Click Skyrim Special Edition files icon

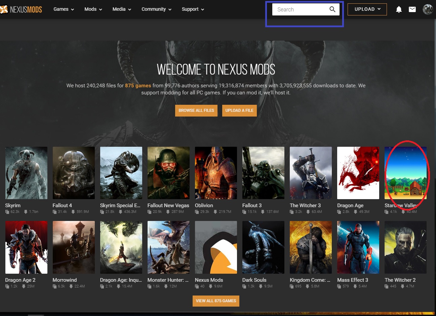click(x=102, y=212)
